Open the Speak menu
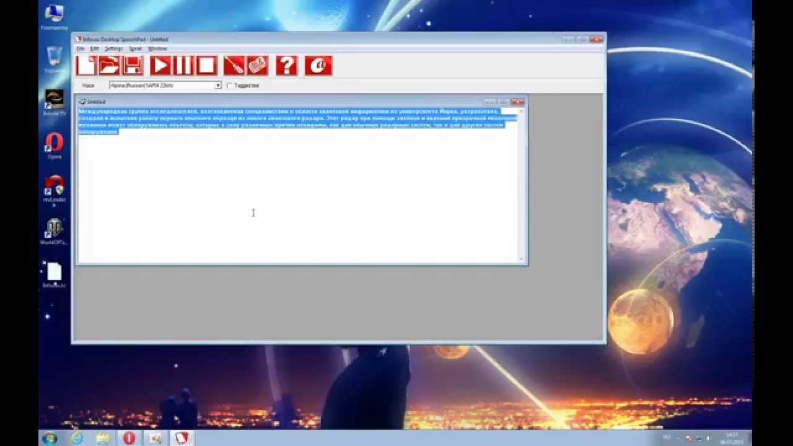Screen dimensions: 793x446 coord(135,48)
